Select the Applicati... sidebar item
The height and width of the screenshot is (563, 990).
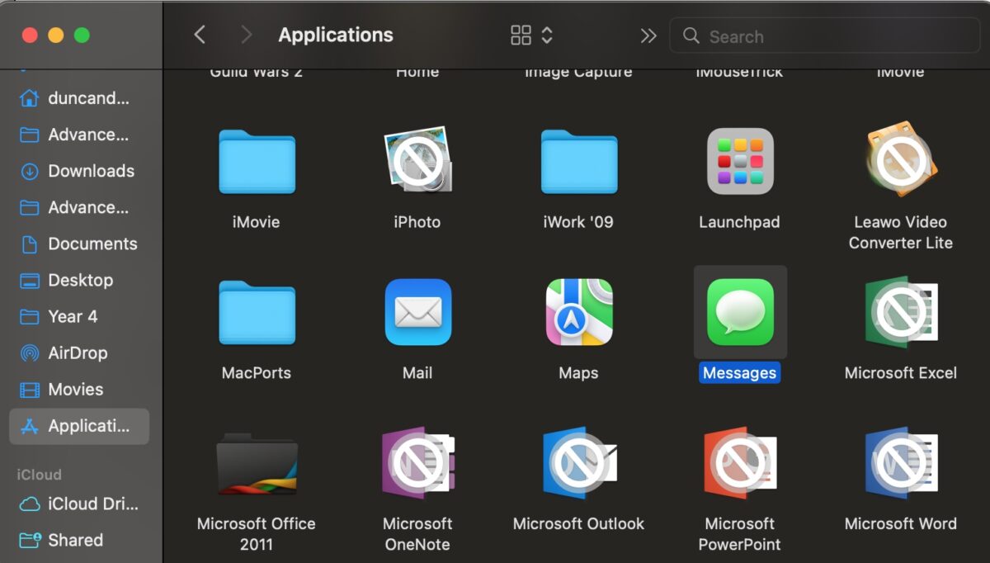(79, 426)
